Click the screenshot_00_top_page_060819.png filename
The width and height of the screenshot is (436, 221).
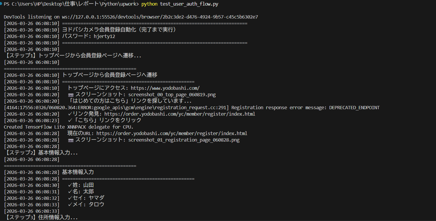point(172,94)
